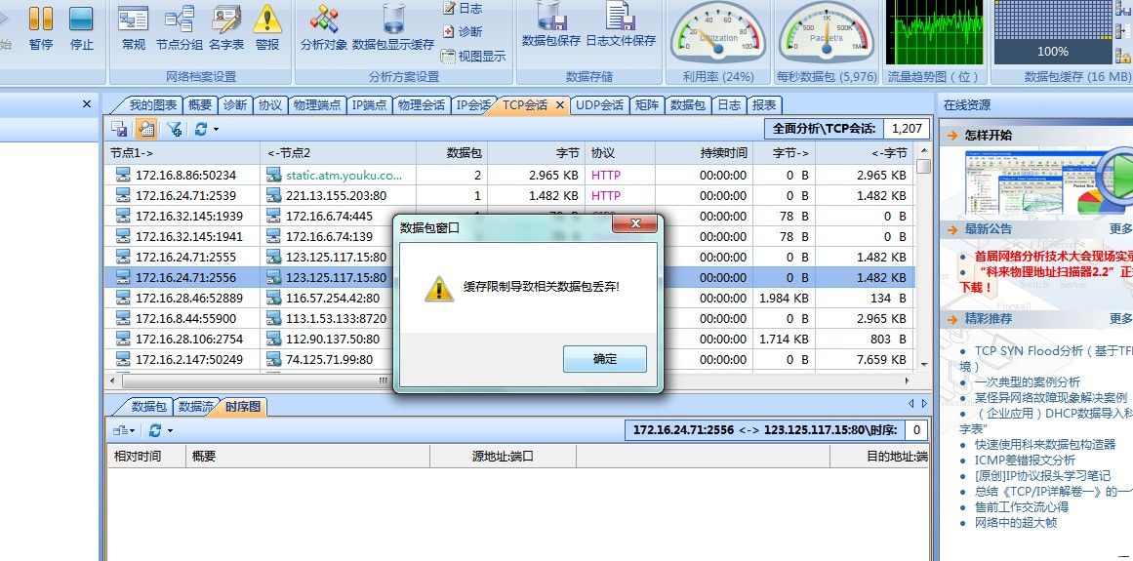This screenshot has width=1133, height=561.
Task: Open link 网络中的超大帧
Action: [1015, 523]
